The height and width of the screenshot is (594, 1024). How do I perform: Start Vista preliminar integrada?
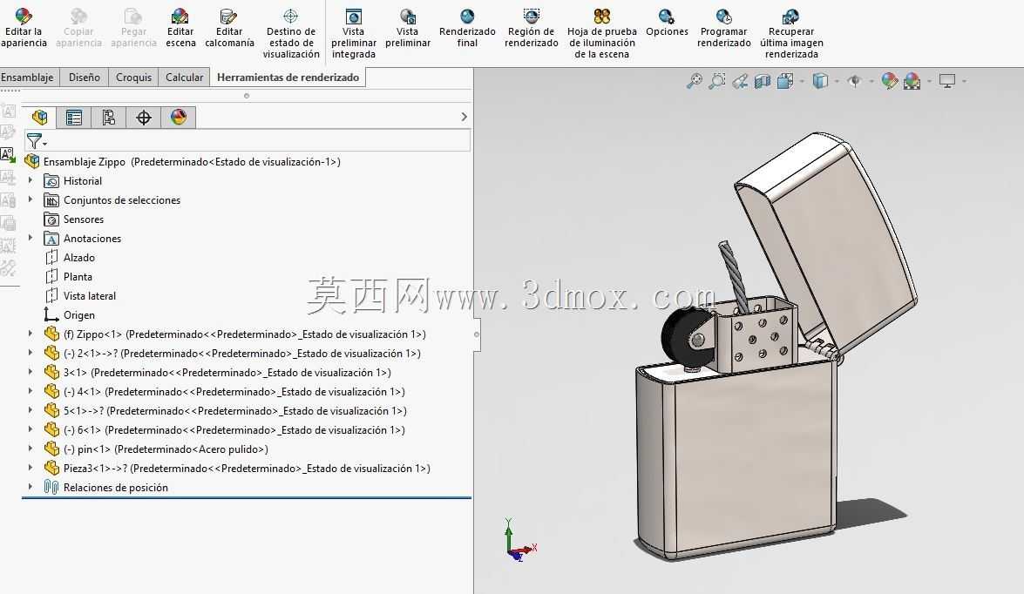pyautogui.click(x=353, y=34)
